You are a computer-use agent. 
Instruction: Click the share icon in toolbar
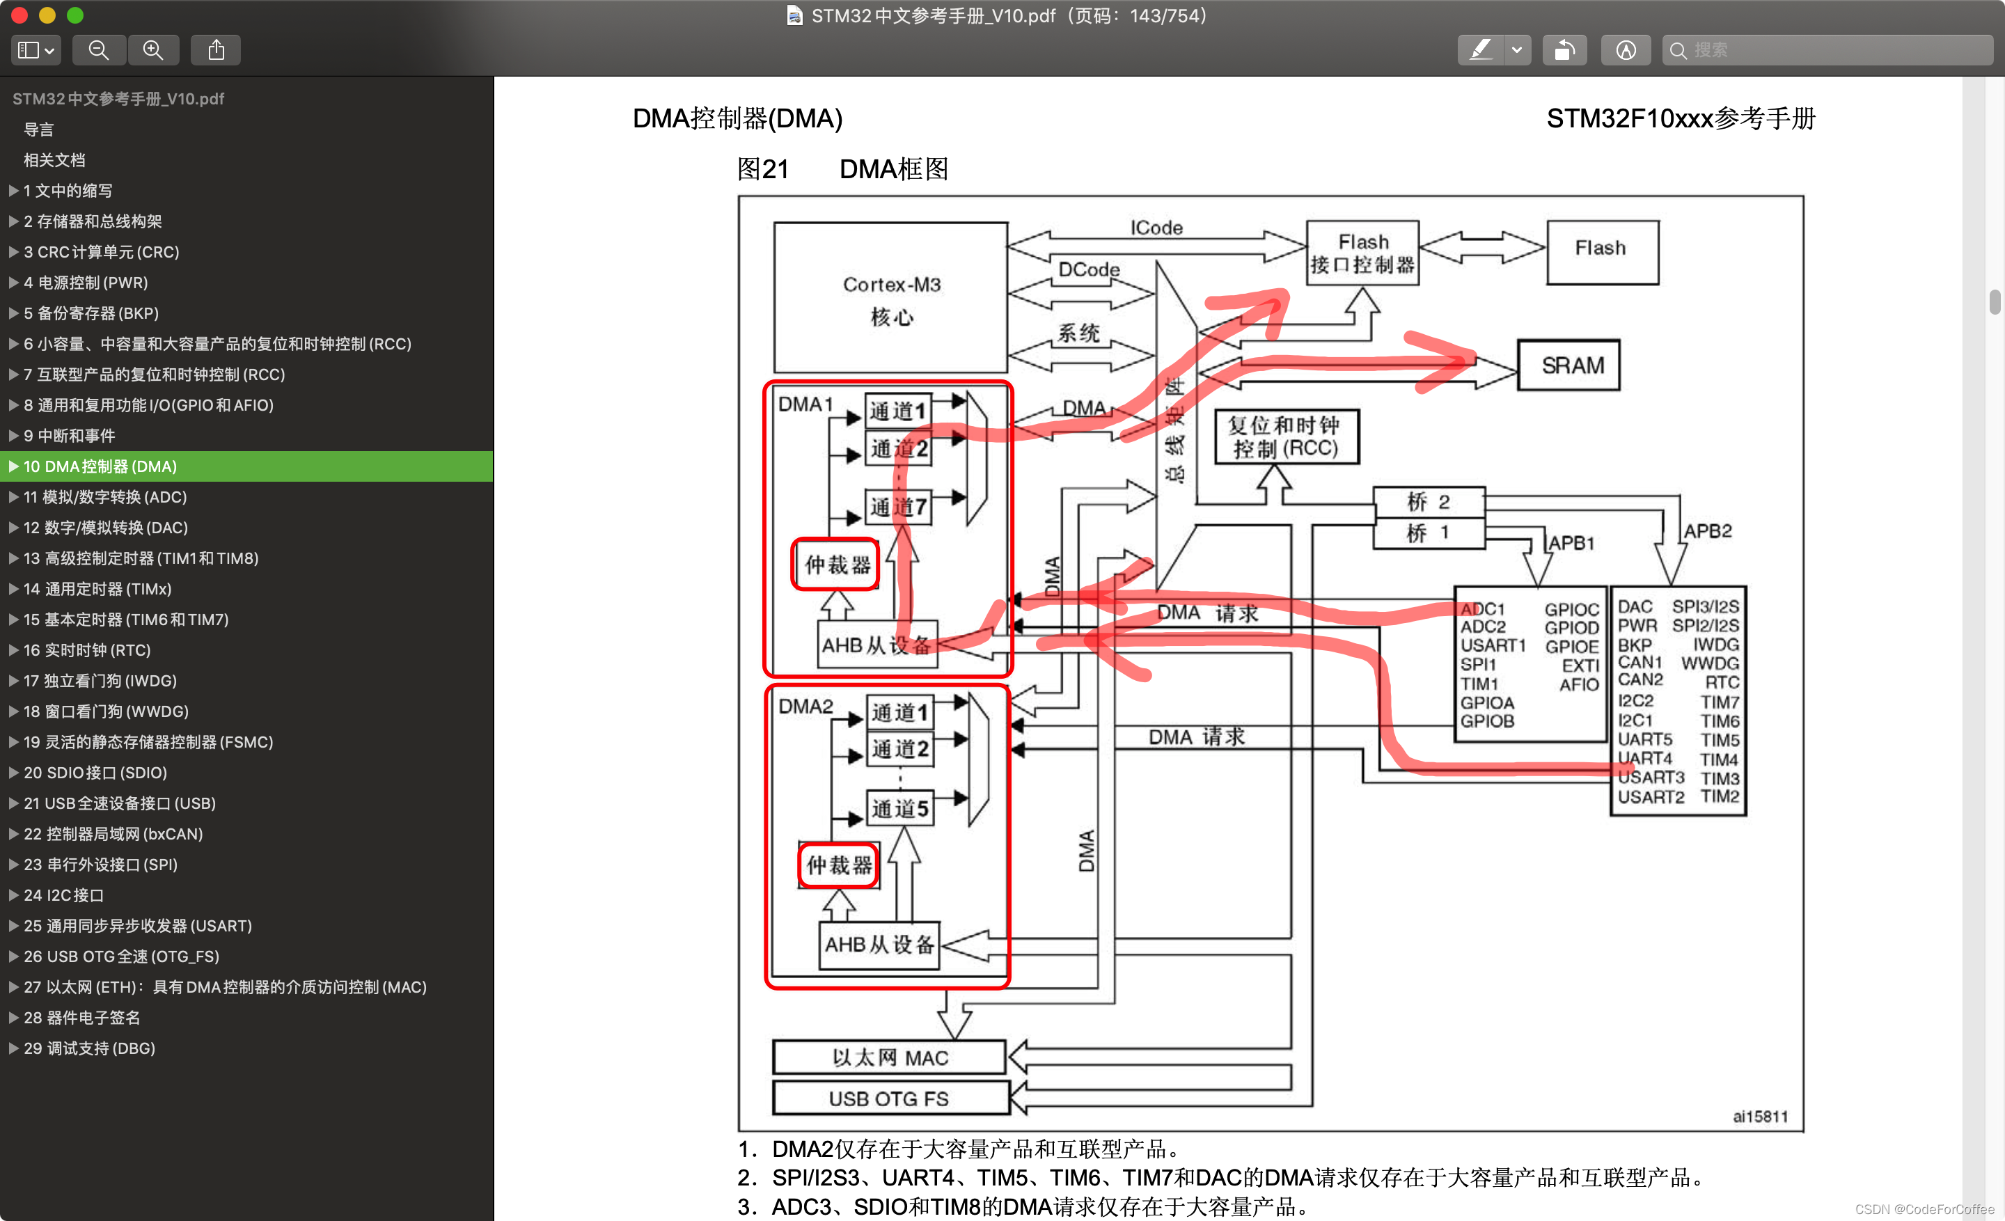point(216,50)
